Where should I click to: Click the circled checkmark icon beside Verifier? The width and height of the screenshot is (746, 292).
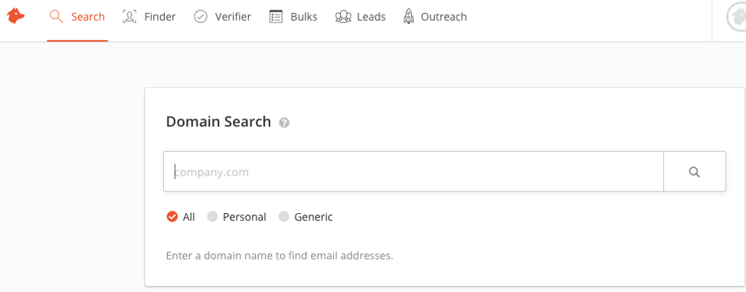pyautogui.click(x=201, y=17)
